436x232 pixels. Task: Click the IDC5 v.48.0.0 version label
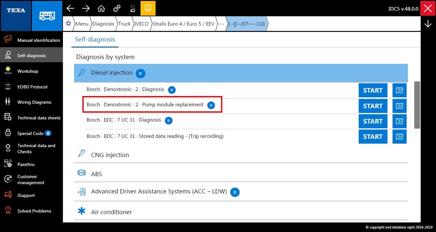pyautogui.click(x=403, y=8)
